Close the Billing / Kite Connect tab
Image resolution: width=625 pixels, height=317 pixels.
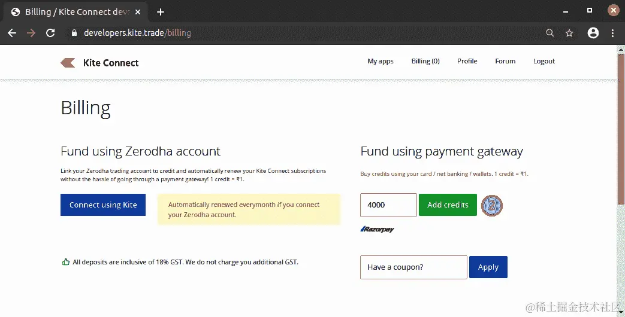pyautogui.click(x=138, y=12)
